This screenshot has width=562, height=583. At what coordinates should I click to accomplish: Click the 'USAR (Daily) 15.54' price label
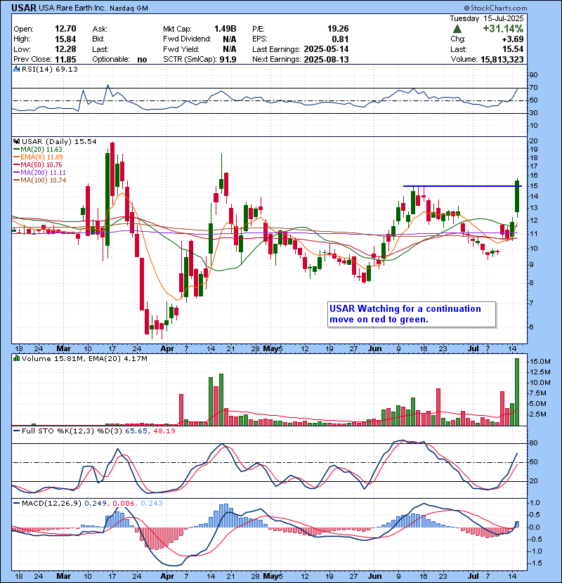coord(59,141)
